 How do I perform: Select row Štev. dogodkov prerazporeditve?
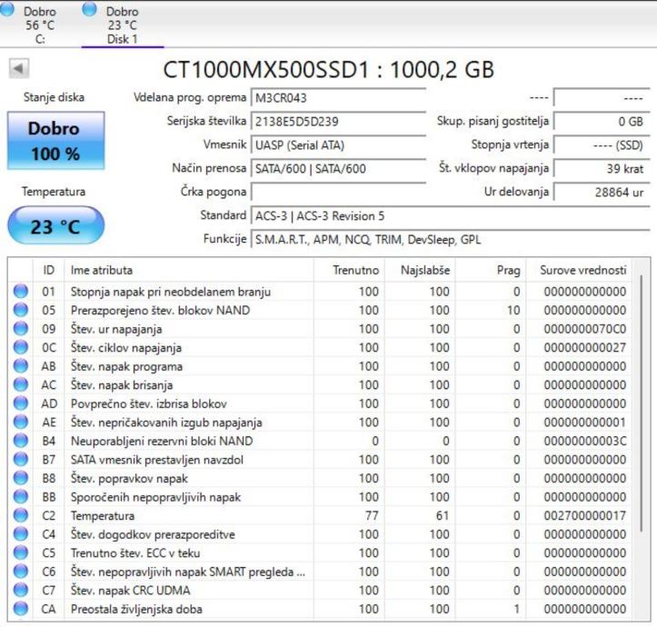tap(320, 534)
